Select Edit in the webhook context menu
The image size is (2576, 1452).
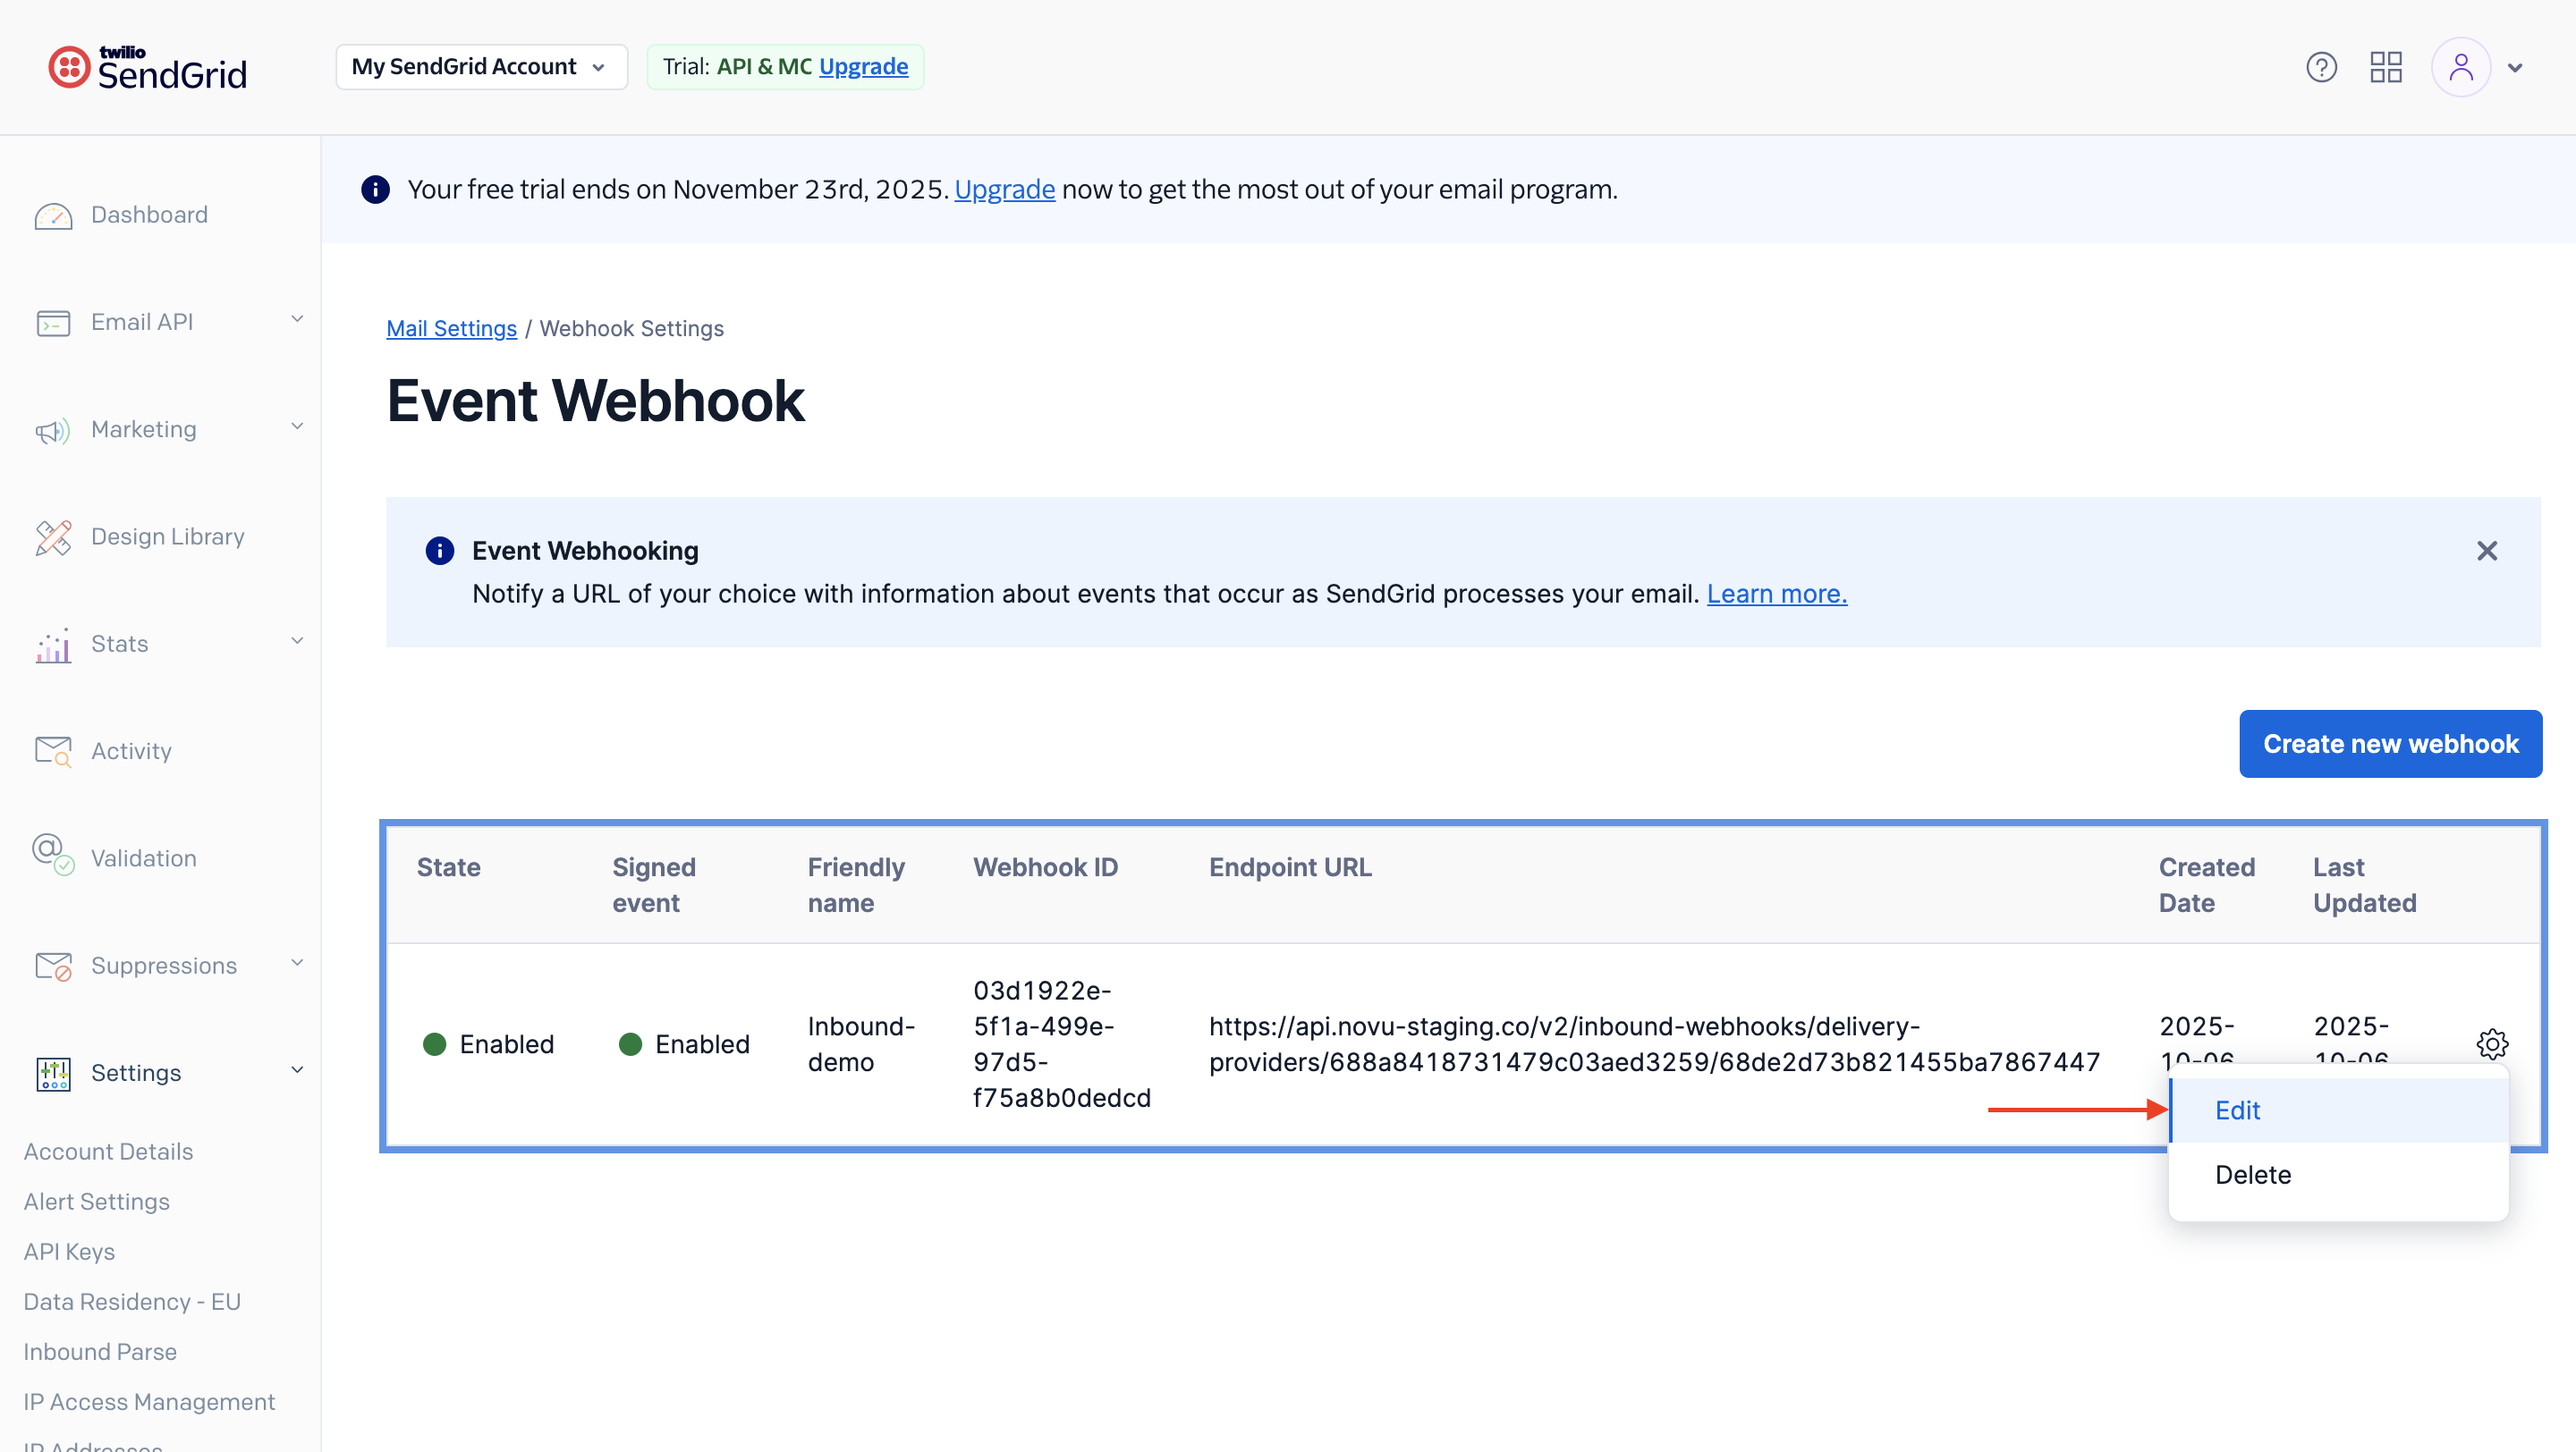(2238, 1110)
